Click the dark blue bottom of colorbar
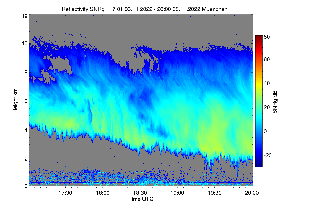Viewport: 332px width, 221px height. [x=259, y=165]
